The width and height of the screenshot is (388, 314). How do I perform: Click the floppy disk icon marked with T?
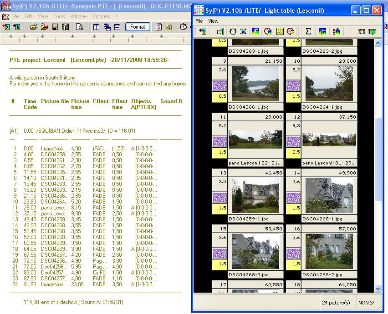pyautogui.click(x=66, y=27)
